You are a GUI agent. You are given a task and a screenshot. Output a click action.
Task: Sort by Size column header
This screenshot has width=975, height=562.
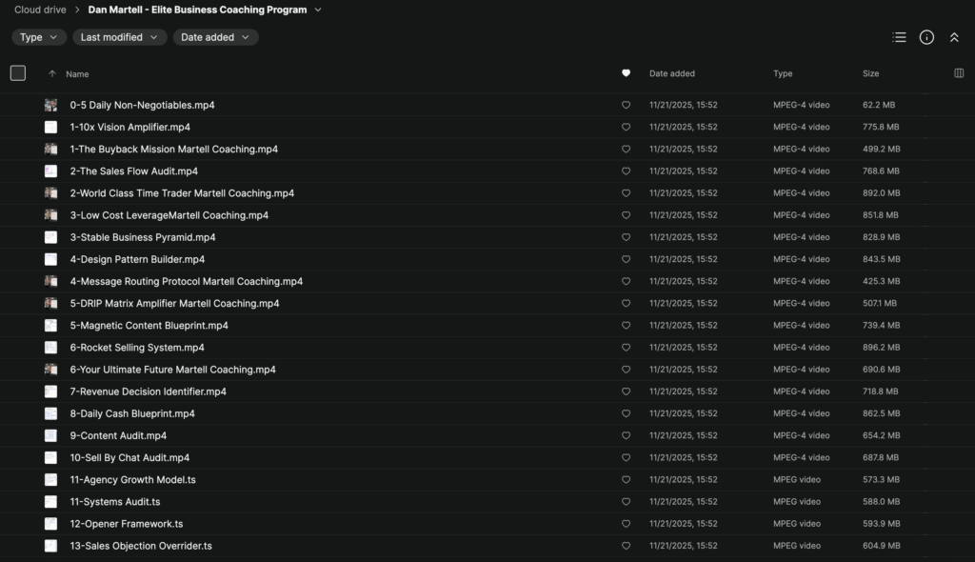(x=870, y=73)
